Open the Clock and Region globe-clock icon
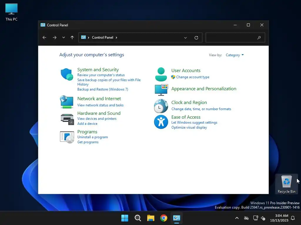 tap(161, 106)
